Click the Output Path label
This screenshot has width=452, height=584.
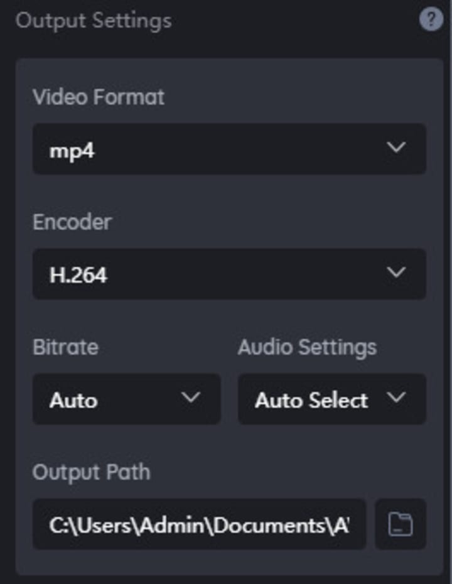tap(91, 473)
